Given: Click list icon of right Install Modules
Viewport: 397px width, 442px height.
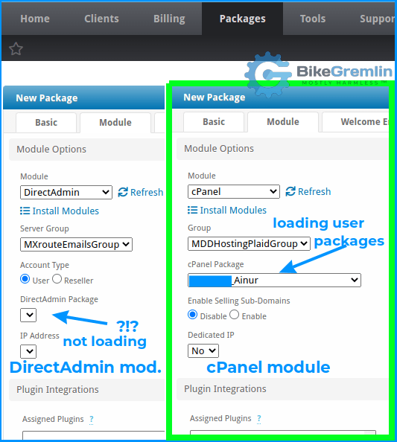Looking at the screenshot, I should point(192,210).
